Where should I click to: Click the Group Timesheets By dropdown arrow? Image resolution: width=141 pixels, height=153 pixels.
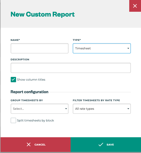[x=66, y=109]
